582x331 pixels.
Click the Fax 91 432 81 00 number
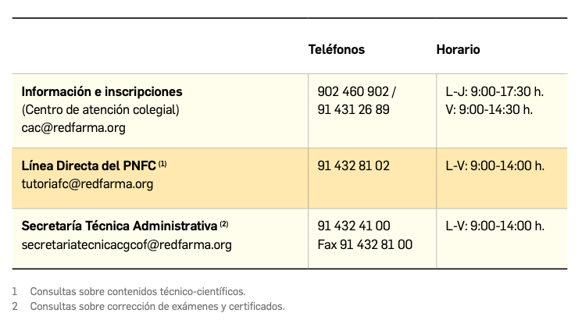pos(365,244)
